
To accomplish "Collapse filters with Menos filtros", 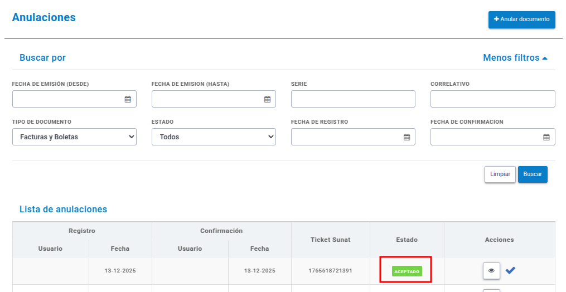I will tap(515, 58).
